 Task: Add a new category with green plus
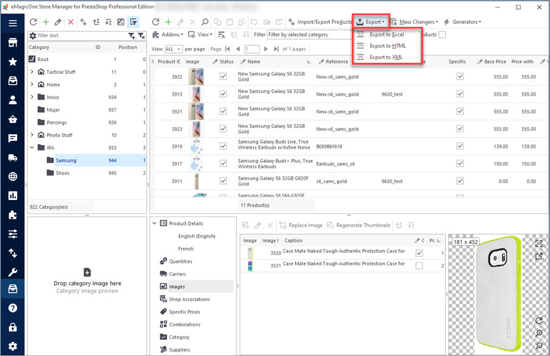coord(46,22)
